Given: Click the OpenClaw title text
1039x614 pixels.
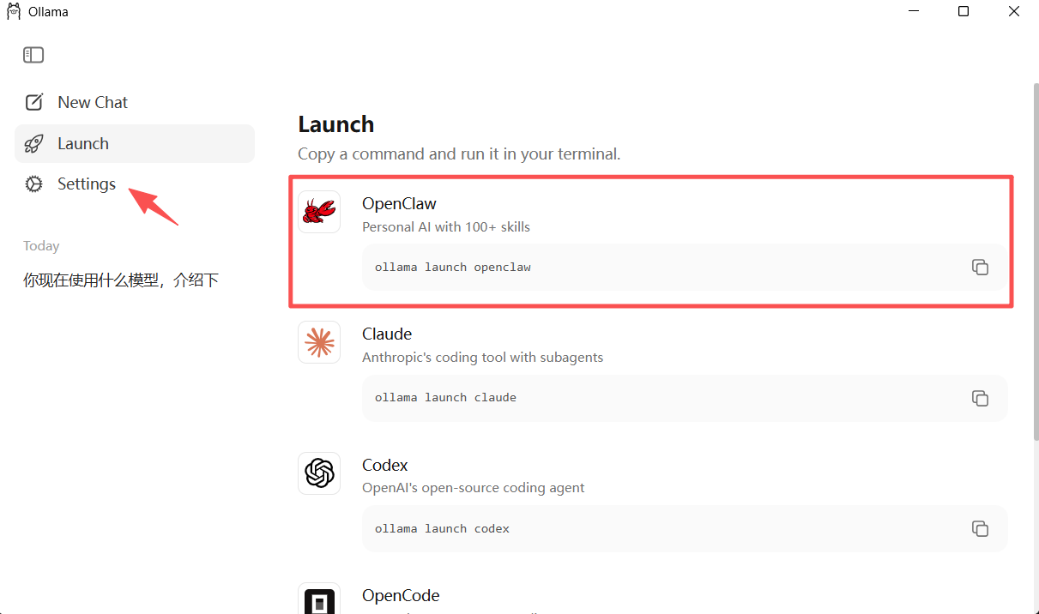Looking at the screenshot, I should tap(399, 203).
